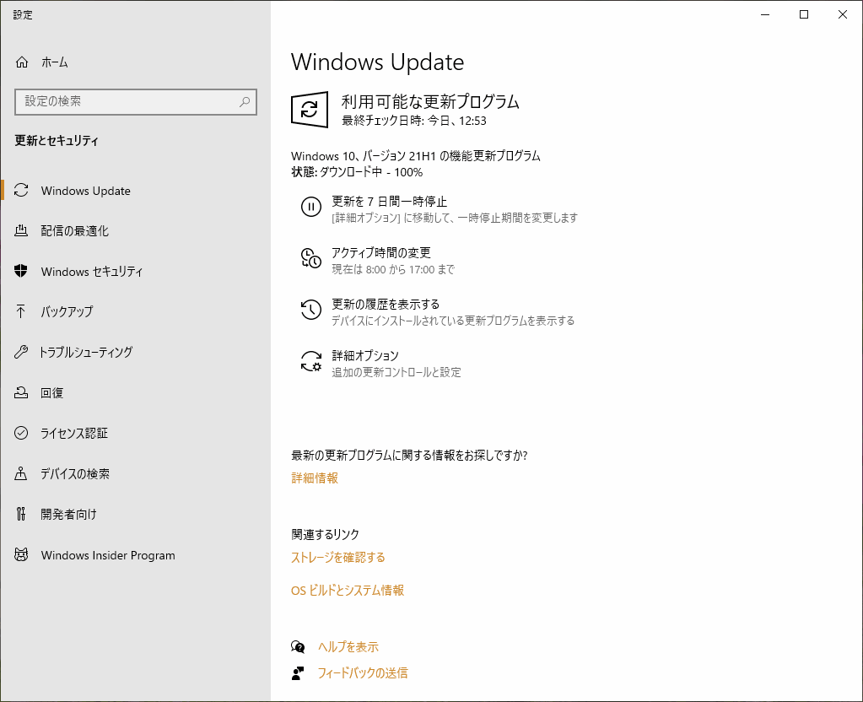The height and width of the screenshot is (702, 863).
Task: Open ライセンス認証 page
Action: [135, 433]
